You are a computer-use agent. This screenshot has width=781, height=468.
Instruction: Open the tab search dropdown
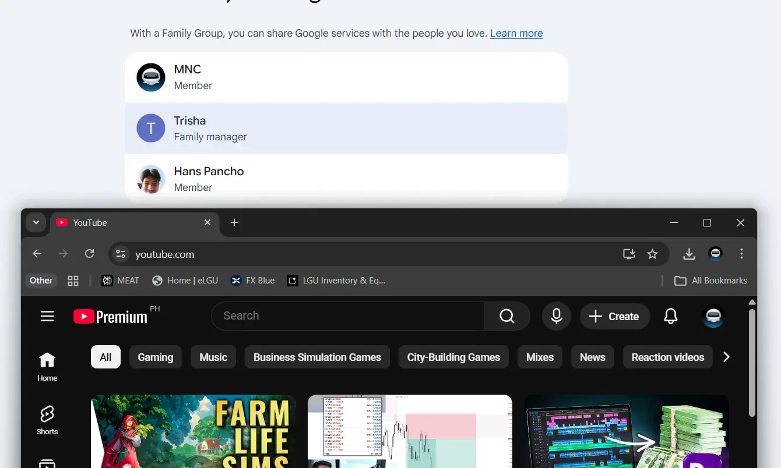(36, 222)
